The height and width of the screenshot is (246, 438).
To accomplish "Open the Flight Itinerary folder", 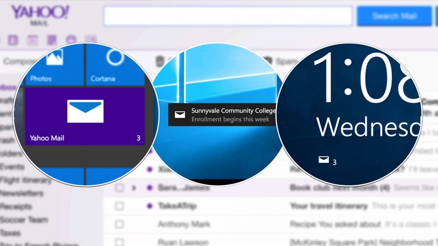I will [x=25, y=180].
